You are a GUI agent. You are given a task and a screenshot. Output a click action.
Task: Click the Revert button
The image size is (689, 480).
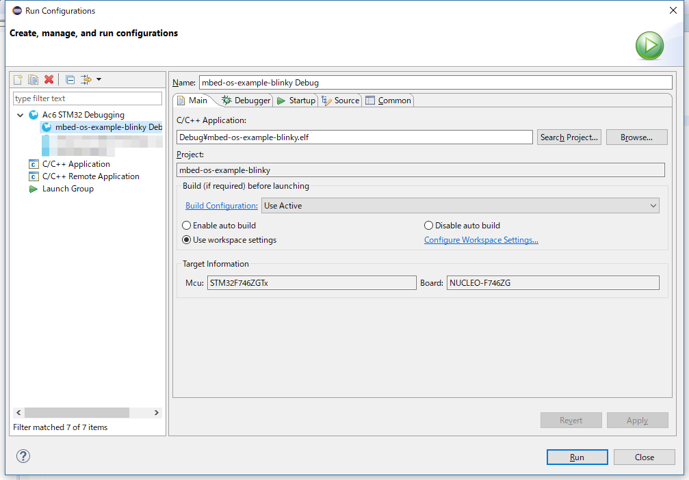coord(571,421)
